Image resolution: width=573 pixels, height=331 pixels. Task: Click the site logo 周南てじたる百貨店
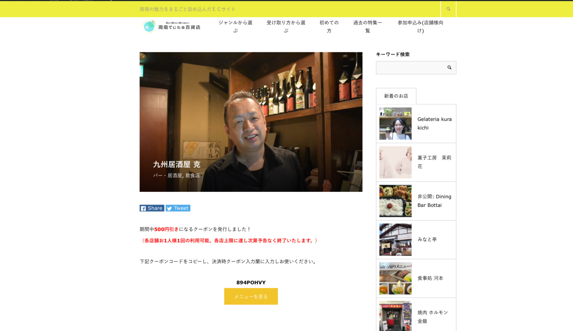[171, 27]
